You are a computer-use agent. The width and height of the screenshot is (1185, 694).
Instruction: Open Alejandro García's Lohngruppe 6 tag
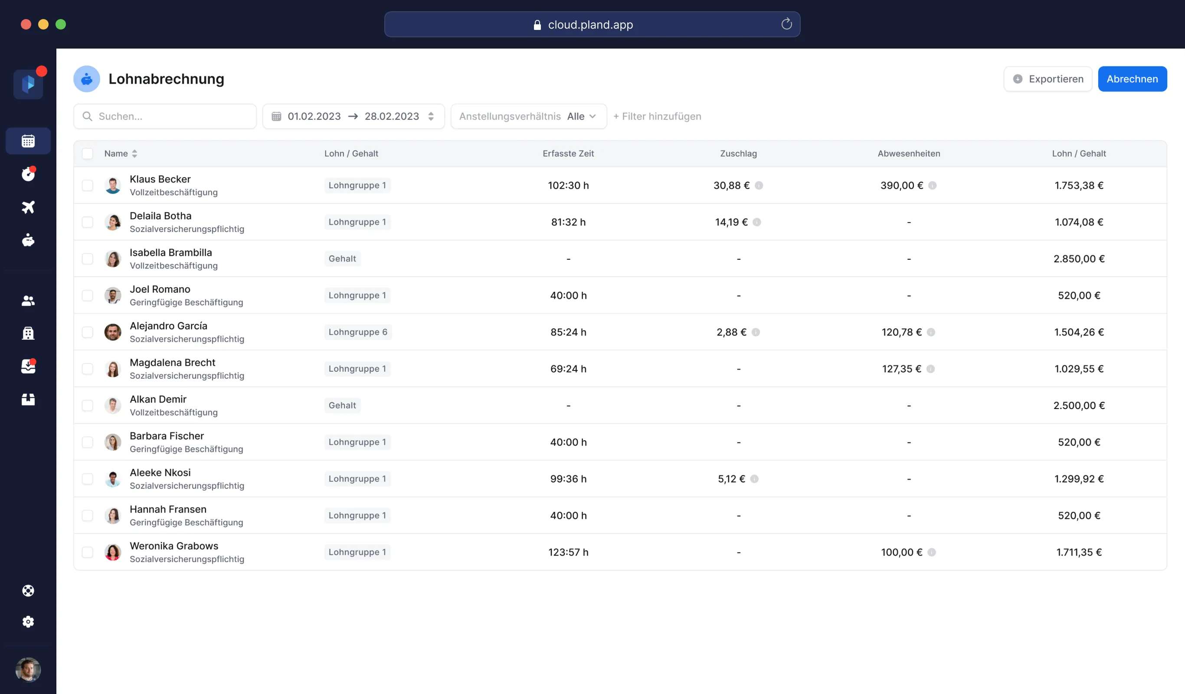pyautogui.click(x=358, y=332)
